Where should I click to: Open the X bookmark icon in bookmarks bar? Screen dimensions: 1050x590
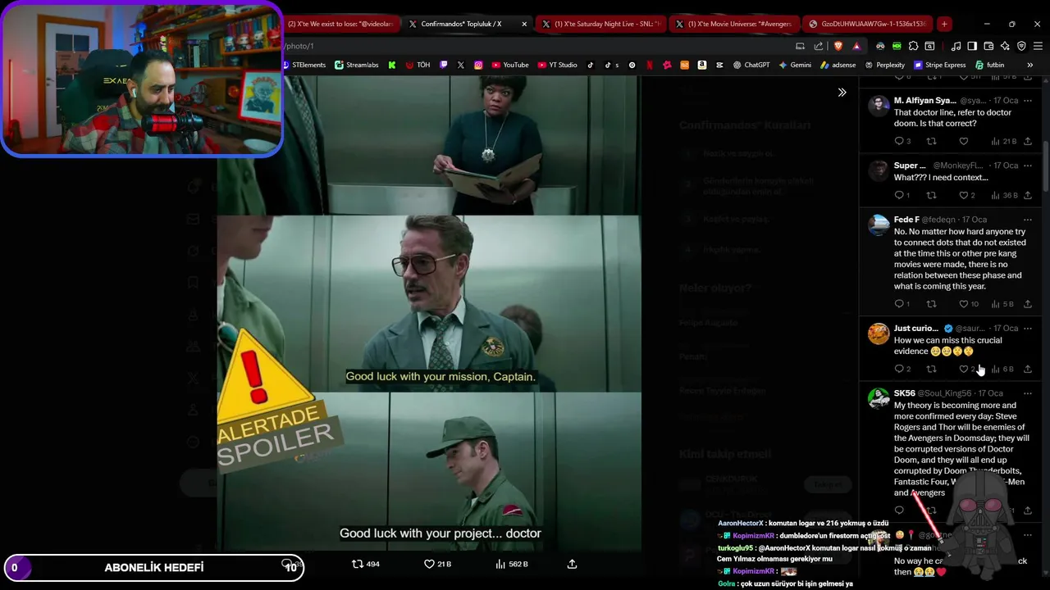coord(461,65)
